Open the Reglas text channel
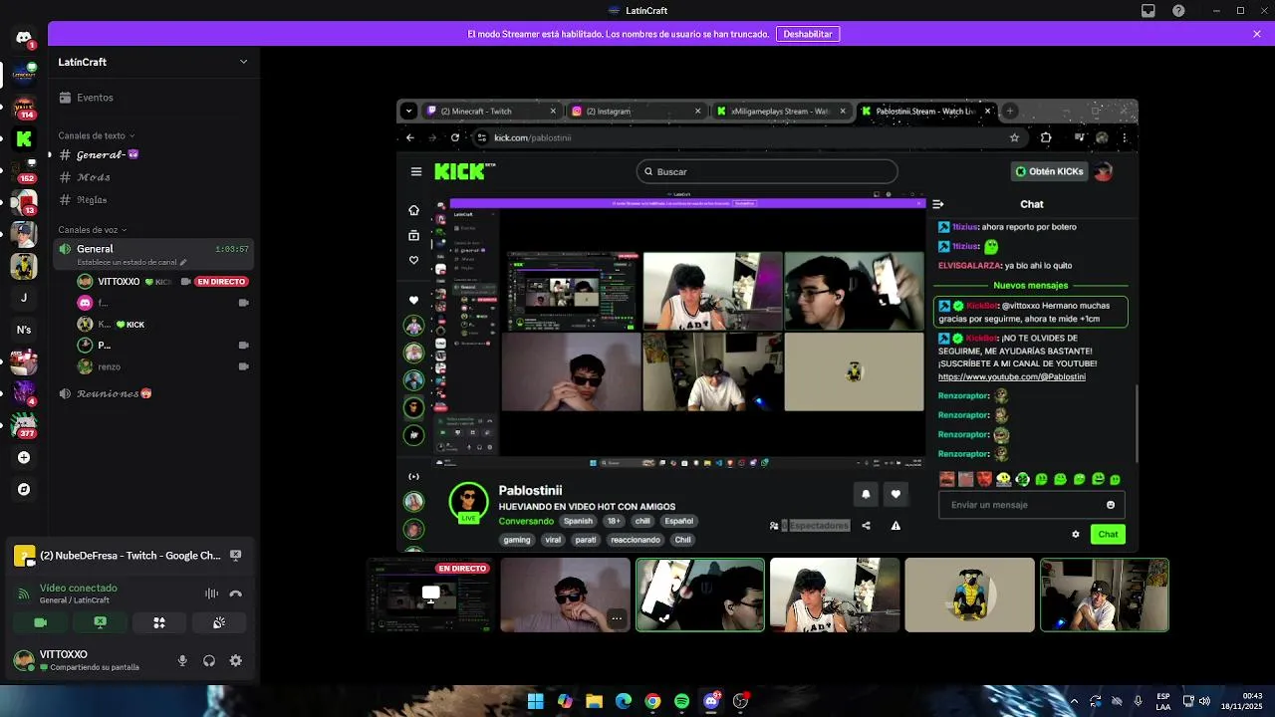1275x717 pixels. tap(153, 200)
